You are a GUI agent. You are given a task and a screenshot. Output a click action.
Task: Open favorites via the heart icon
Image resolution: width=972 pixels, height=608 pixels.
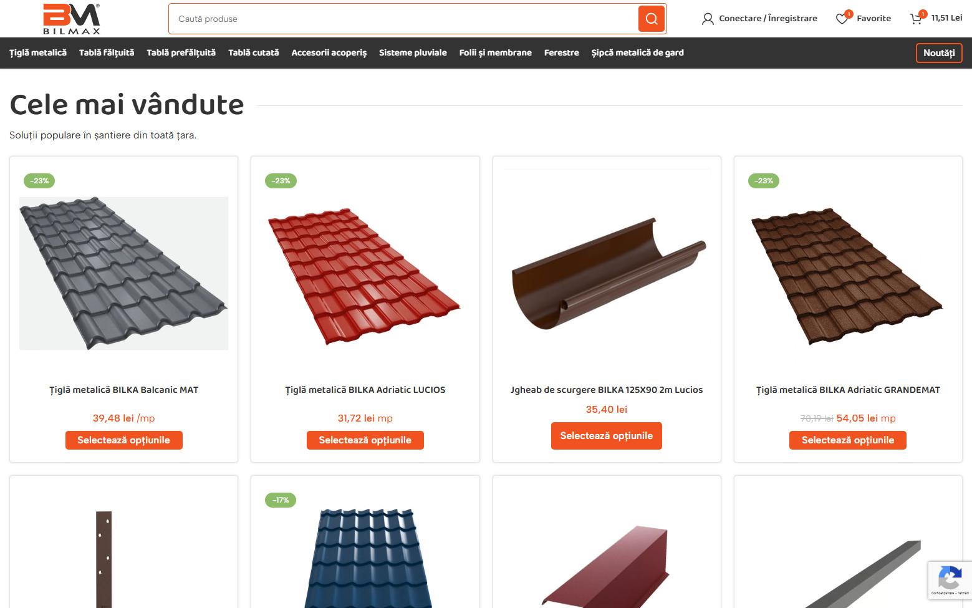[x=842, y=19]
